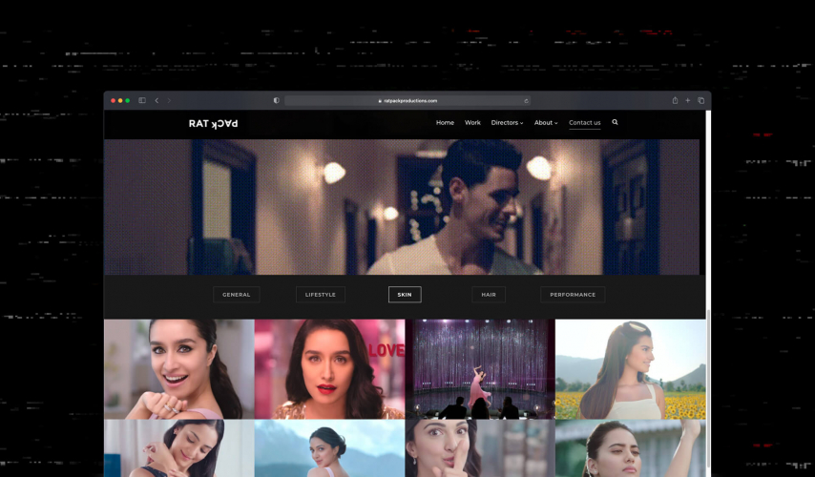Open the Home menu item
Viewport: 815px width, 477px height.
[x=445, y=123]
